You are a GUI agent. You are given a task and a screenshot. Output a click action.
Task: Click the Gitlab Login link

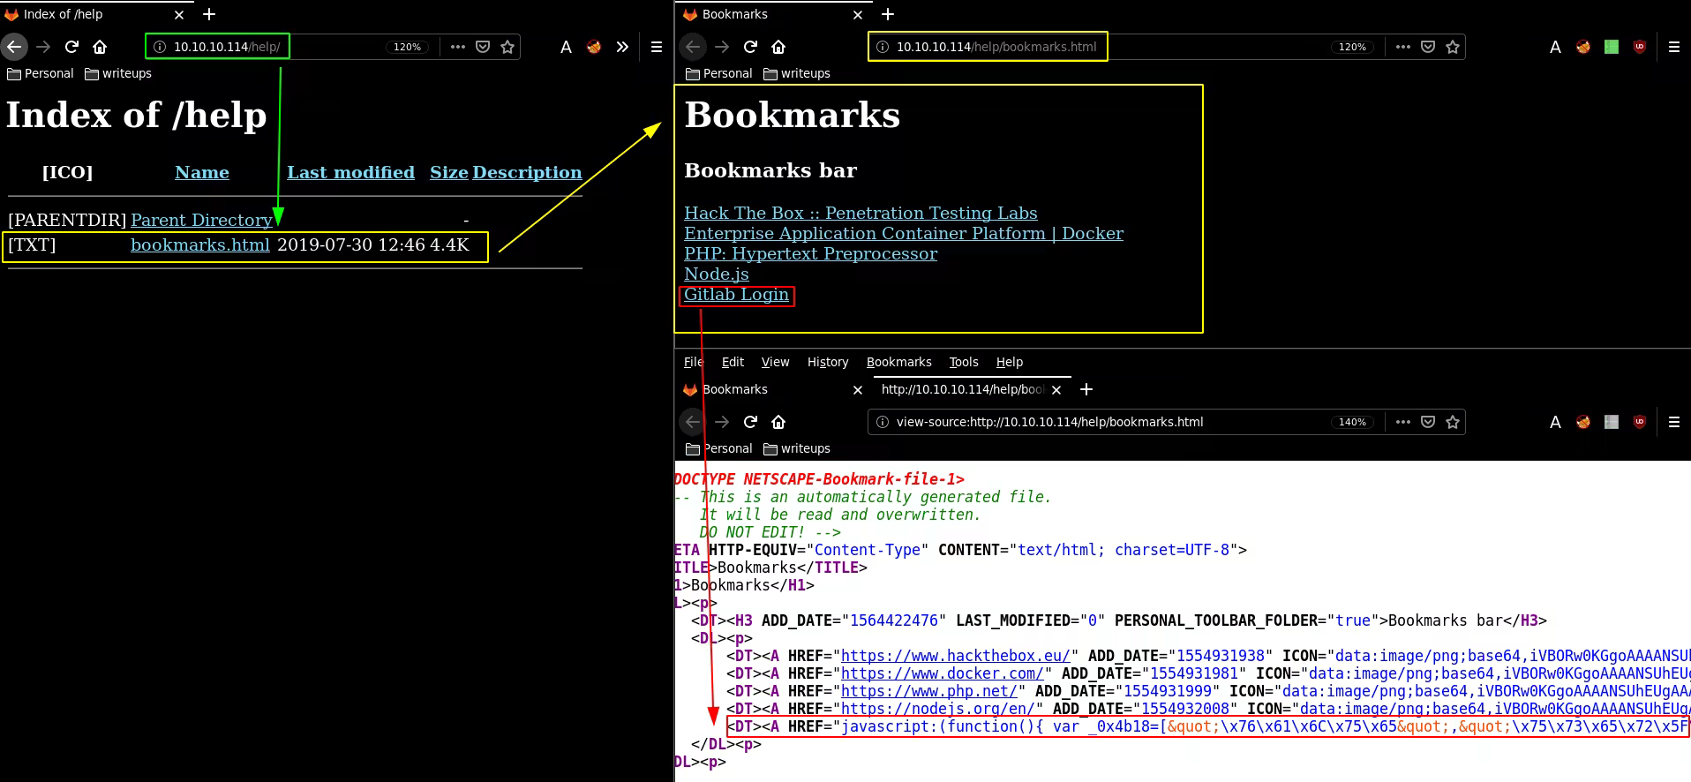[736, 295]
